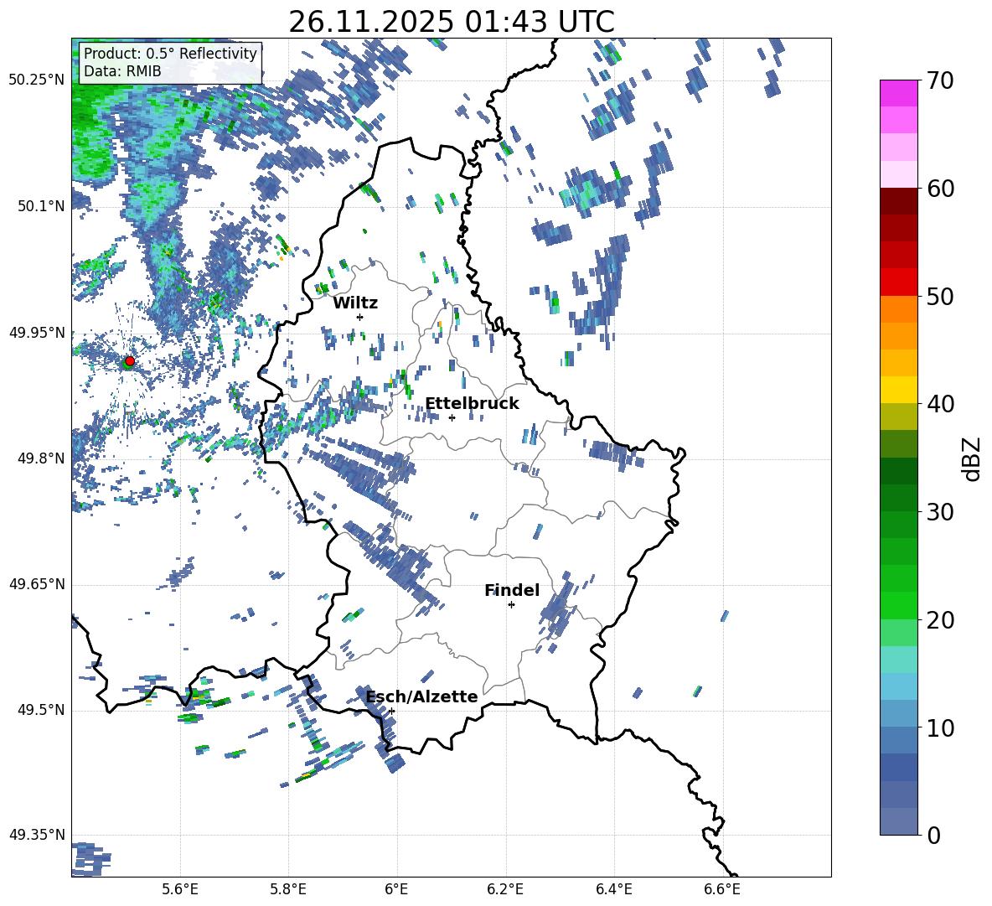Image resolution: width=992 pixels, height=906 pixels.
Task: Pick the yellow colorbar swatch near 40
Action: click(x=899, y=390)
